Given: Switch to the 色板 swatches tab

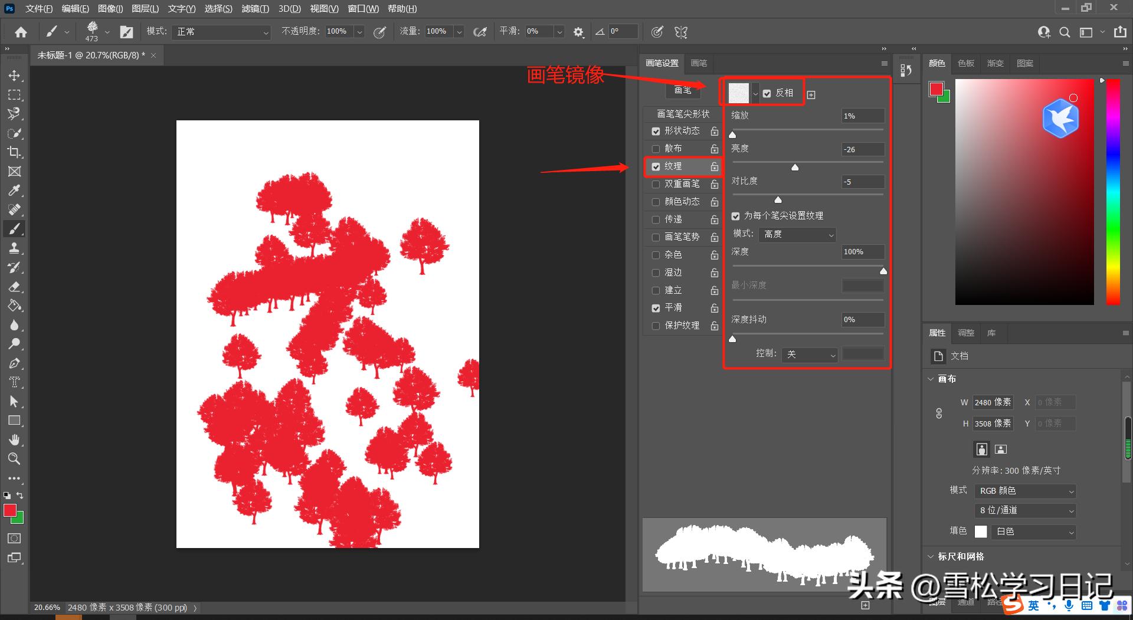Looking at the screenshot, I should [965, 63].
